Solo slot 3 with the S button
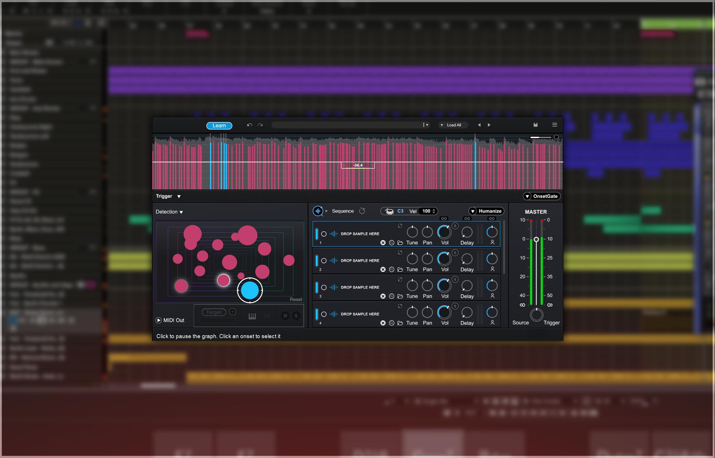 tap(455, 279)
